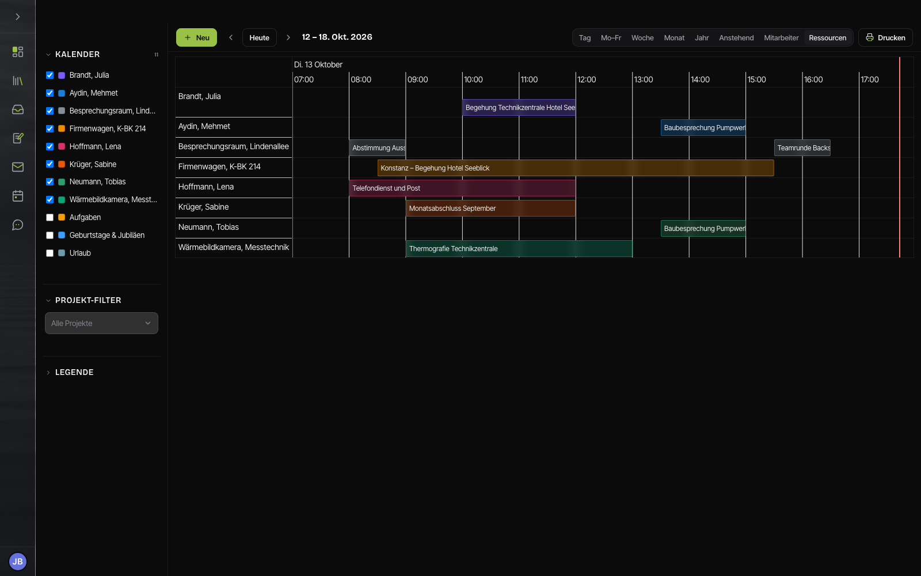Enable the Geburtstage & Jubiläen checkbox
Viewport: 921px width, 576px height.
(50, 235)
